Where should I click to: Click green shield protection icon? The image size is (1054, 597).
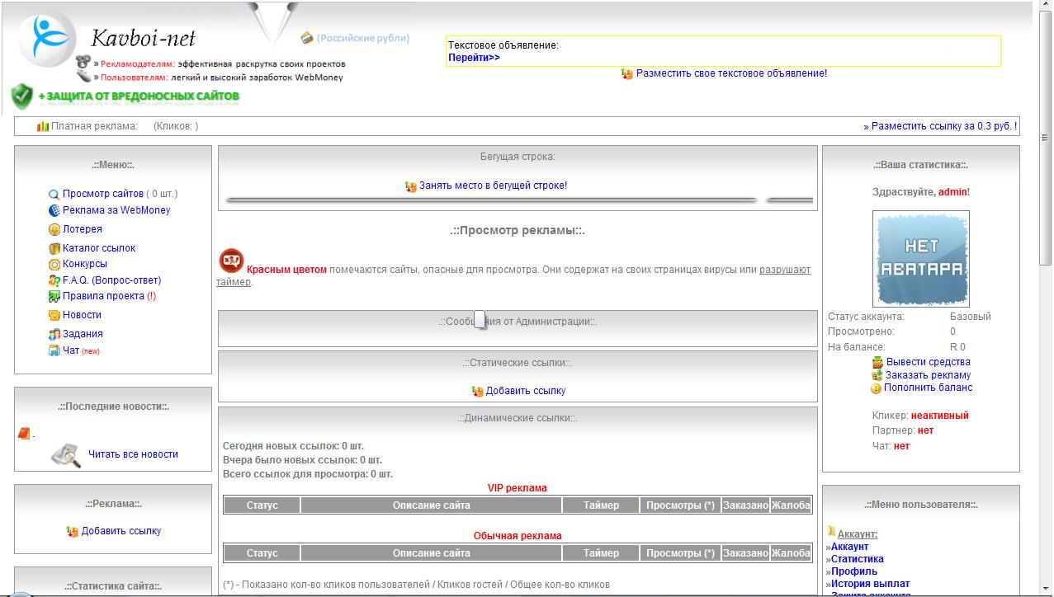click(22, 96)
